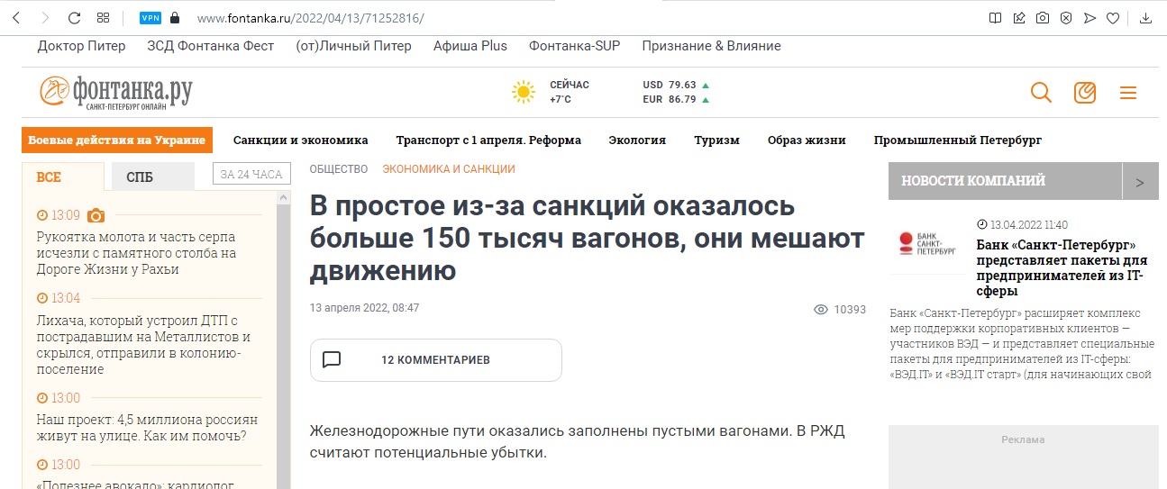Open the '12 комментариев' comments button
Image resolution: width=1167 pixels, height=489 pixels.
pyautogui.click(x=435, y=360)
